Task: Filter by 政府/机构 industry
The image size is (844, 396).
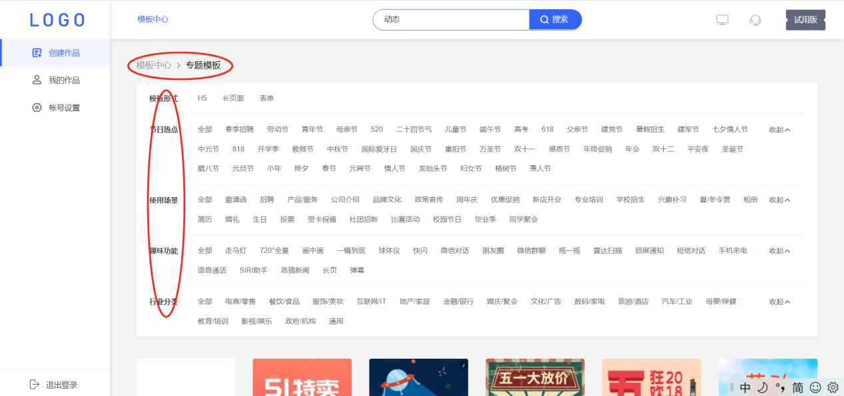Action: 300,321
